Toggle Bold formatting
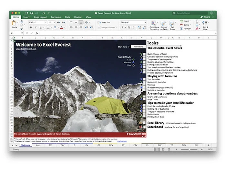The height and width of the screenshot is (170, 226). pos(31,27)
